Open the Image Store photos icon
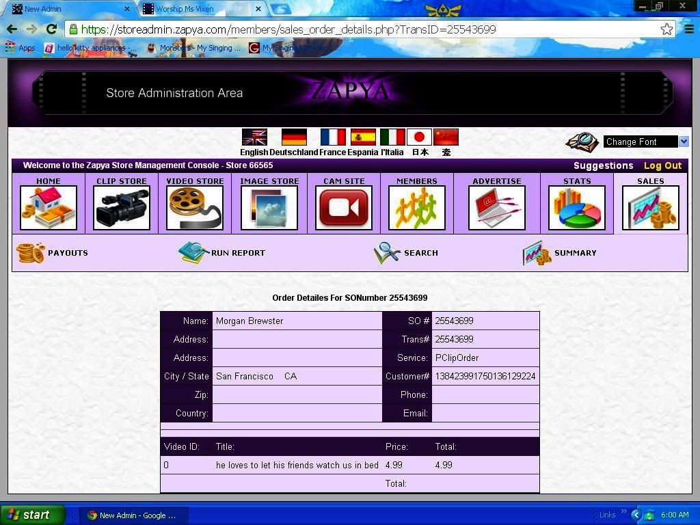Image resolution: width=700 pixels, height=525 pixels. [x=269, y=208]
